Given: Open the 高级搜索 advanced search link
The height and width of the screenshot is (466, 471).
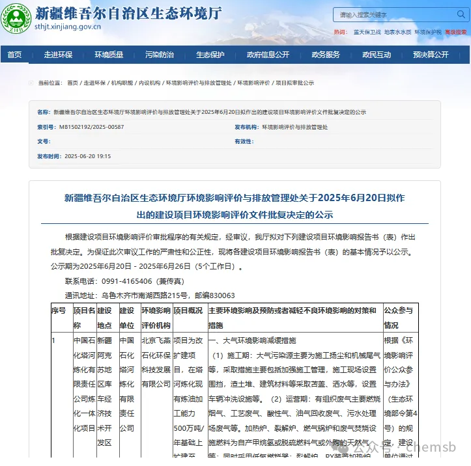Looking at the screenshot, I should click(x=455, y=32).
